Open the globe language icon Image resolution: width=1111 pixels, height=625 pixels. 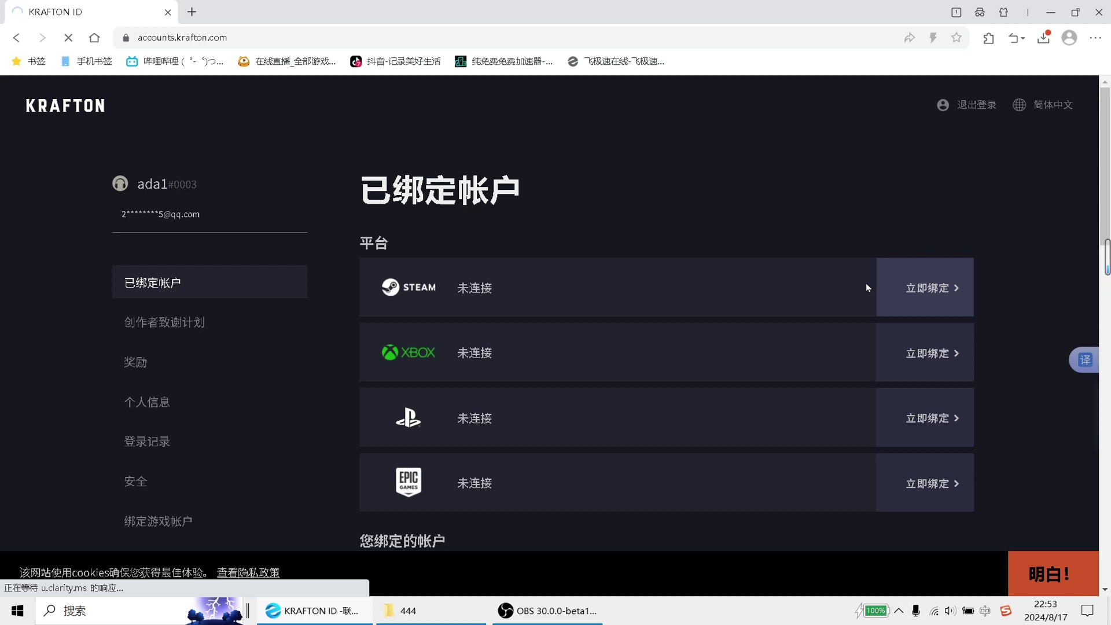[1019, 105]
